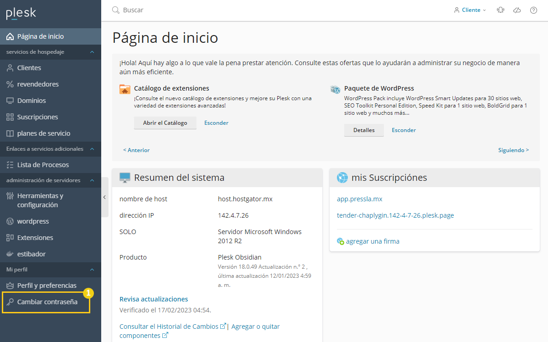The width and height of the screenshot is (548, 342).
Task: Click the user icon beside Cliente
Action: tap(457, 10)
